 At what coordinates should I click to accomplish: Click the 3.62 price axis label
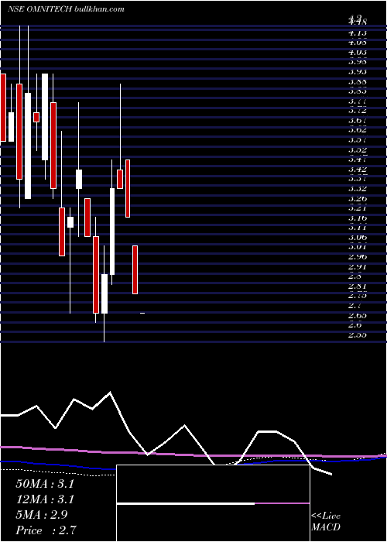[358, 130]
